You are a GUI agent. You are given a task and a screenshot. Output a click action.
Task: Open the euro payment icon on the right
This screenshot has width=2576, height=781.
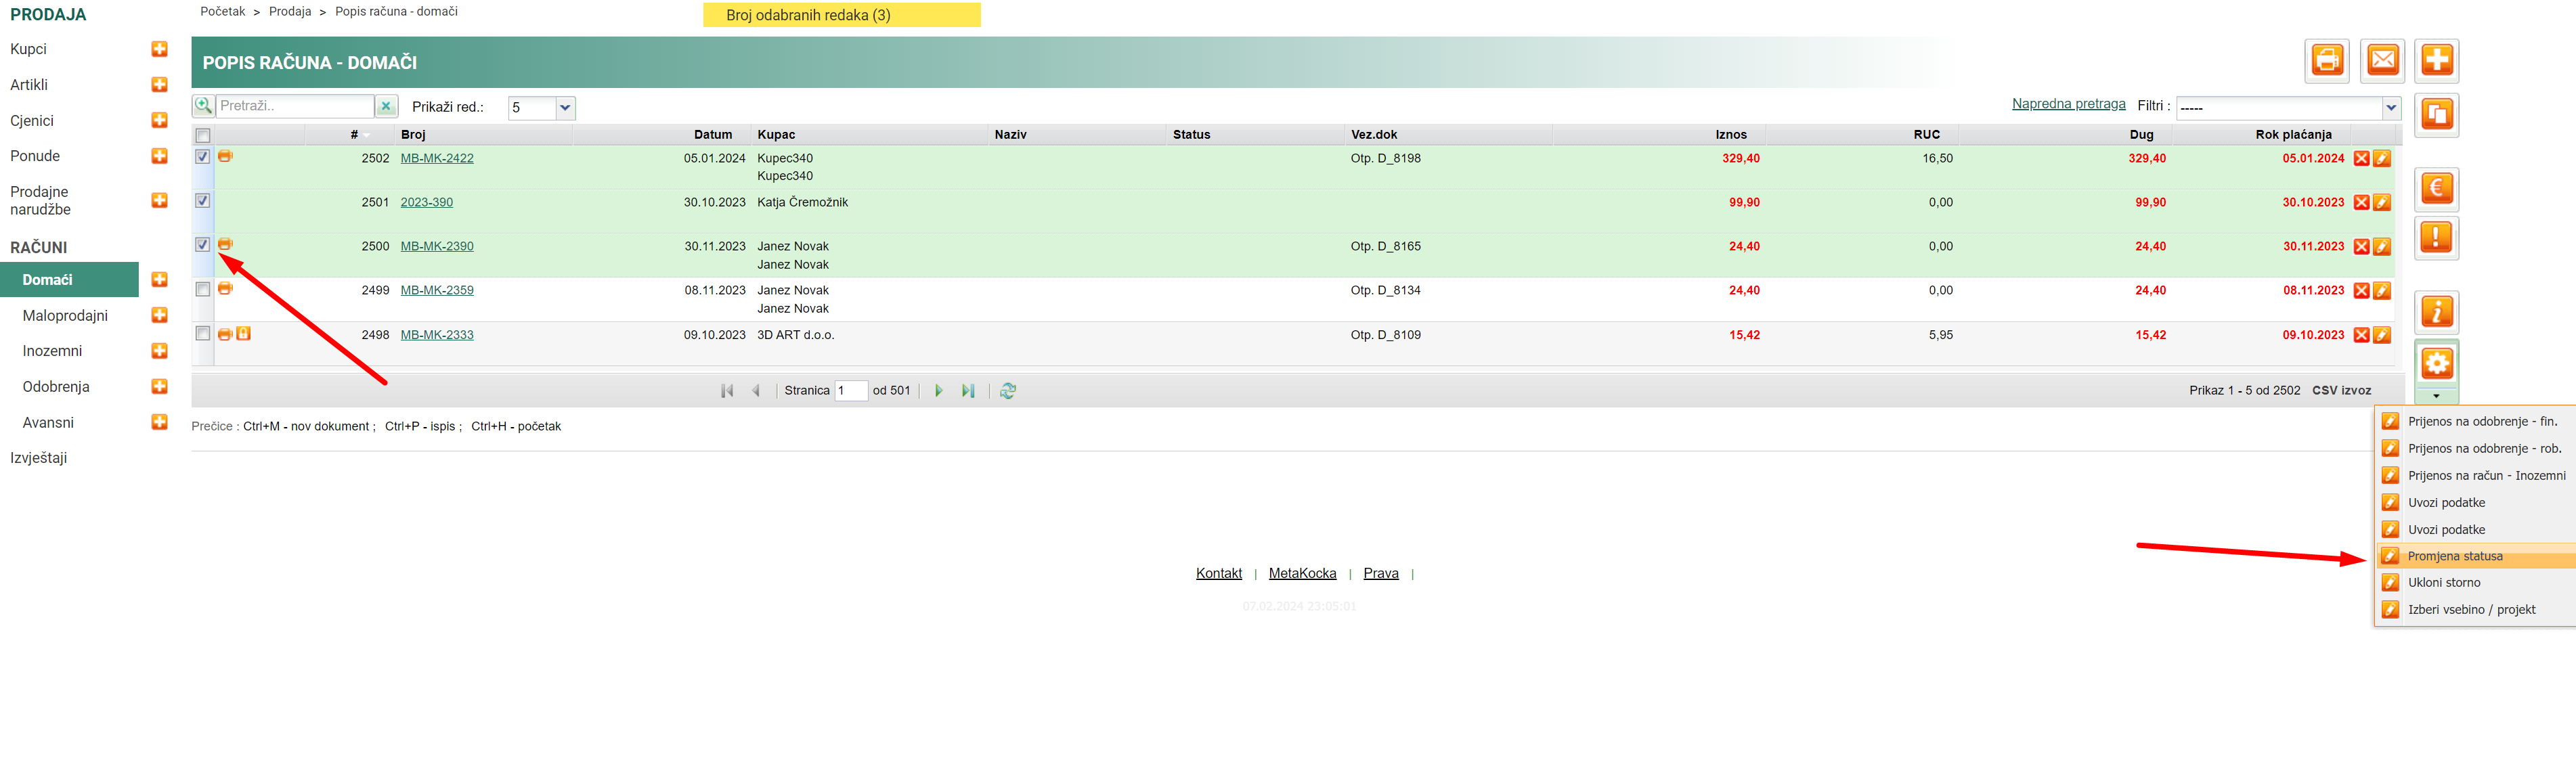(2436, 188)
